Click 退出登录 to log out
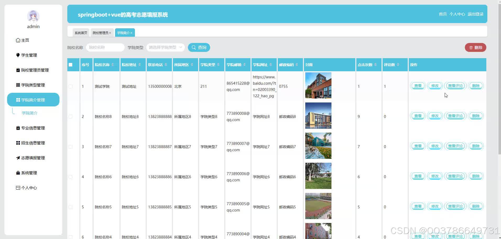The width and height of the screenshot is (501, 239). (475, 14)
